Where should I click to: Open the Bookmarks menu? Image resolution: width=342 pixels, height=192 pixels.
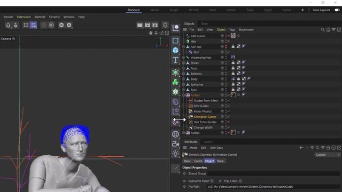[x=246, y=30]
